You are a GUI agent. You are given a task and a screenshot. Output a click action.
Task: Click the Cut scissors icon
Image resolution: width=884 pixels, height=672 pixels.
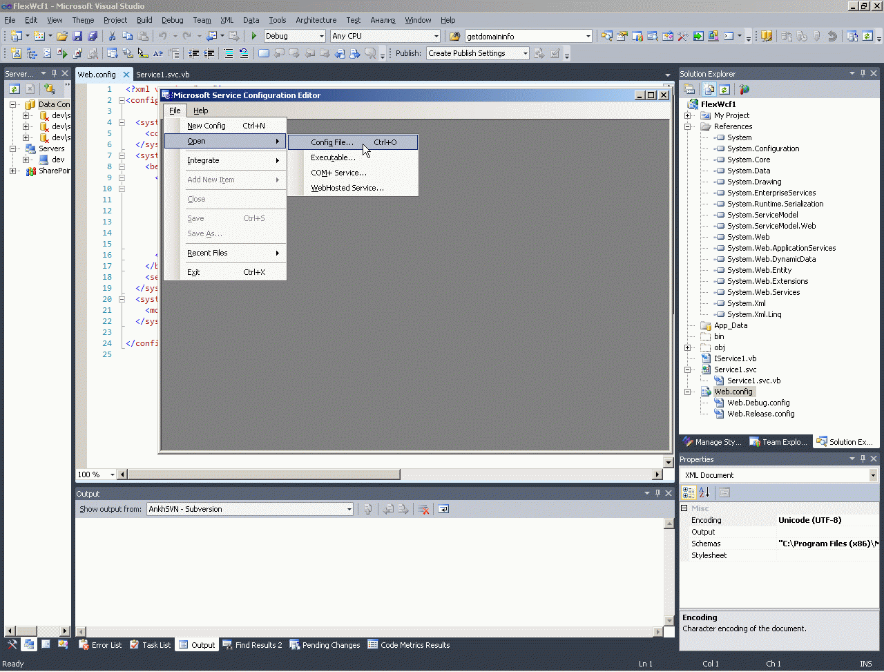pyautogui.click(x=113, y=36)
